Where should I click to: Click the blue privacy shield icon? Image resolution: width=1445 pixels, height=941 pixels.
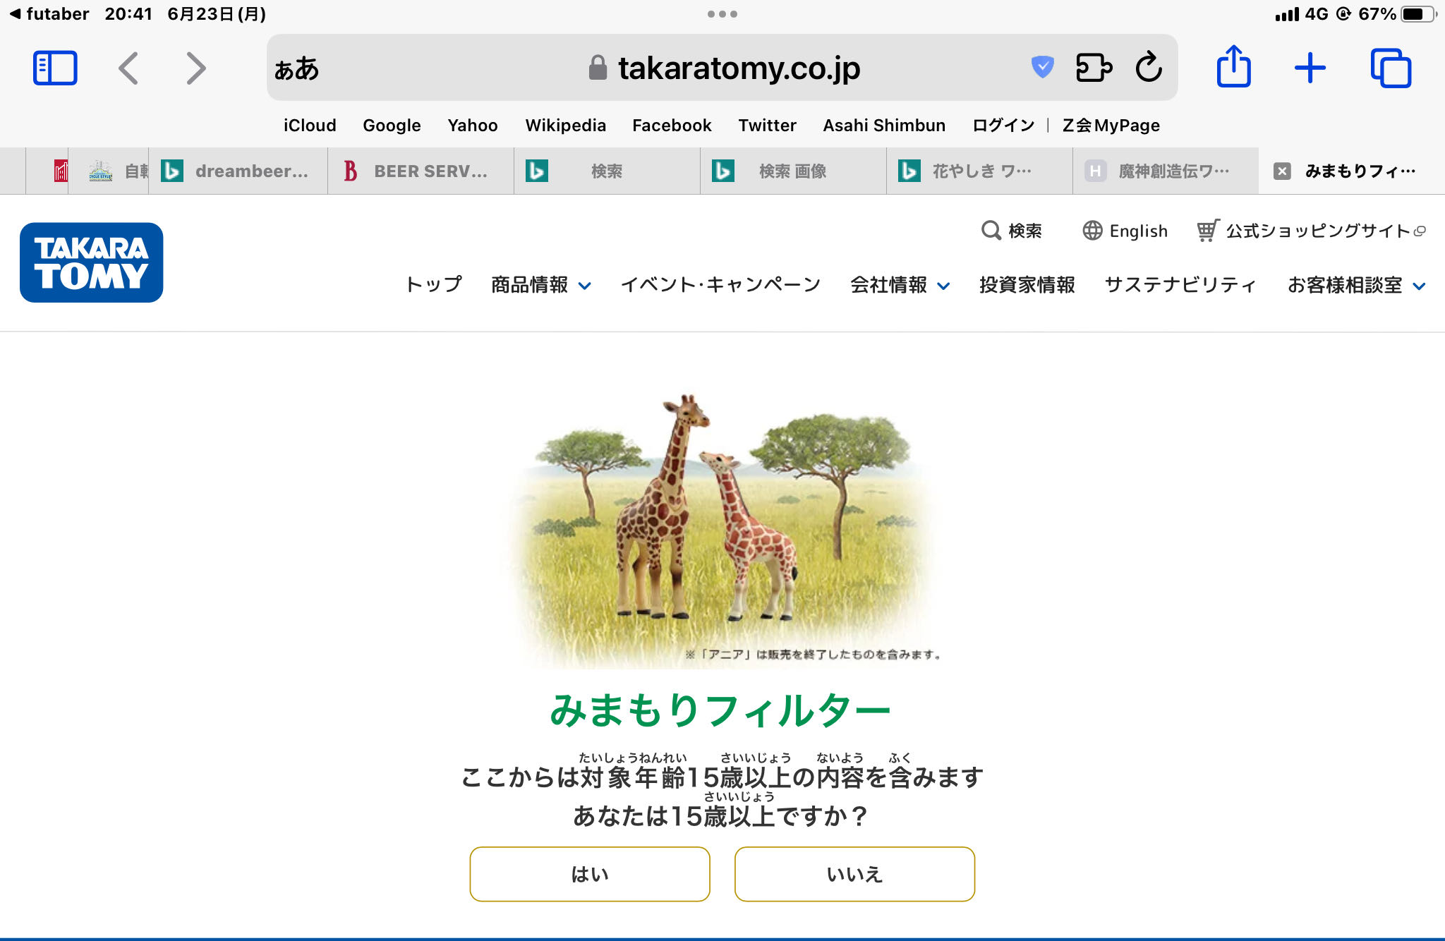tap(1042, 67)
